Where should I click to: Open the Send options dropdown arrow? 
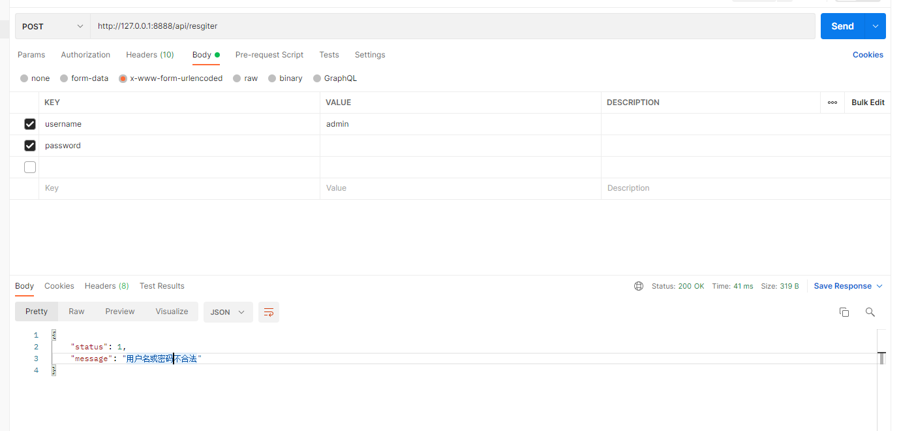[x=875, y=26]
